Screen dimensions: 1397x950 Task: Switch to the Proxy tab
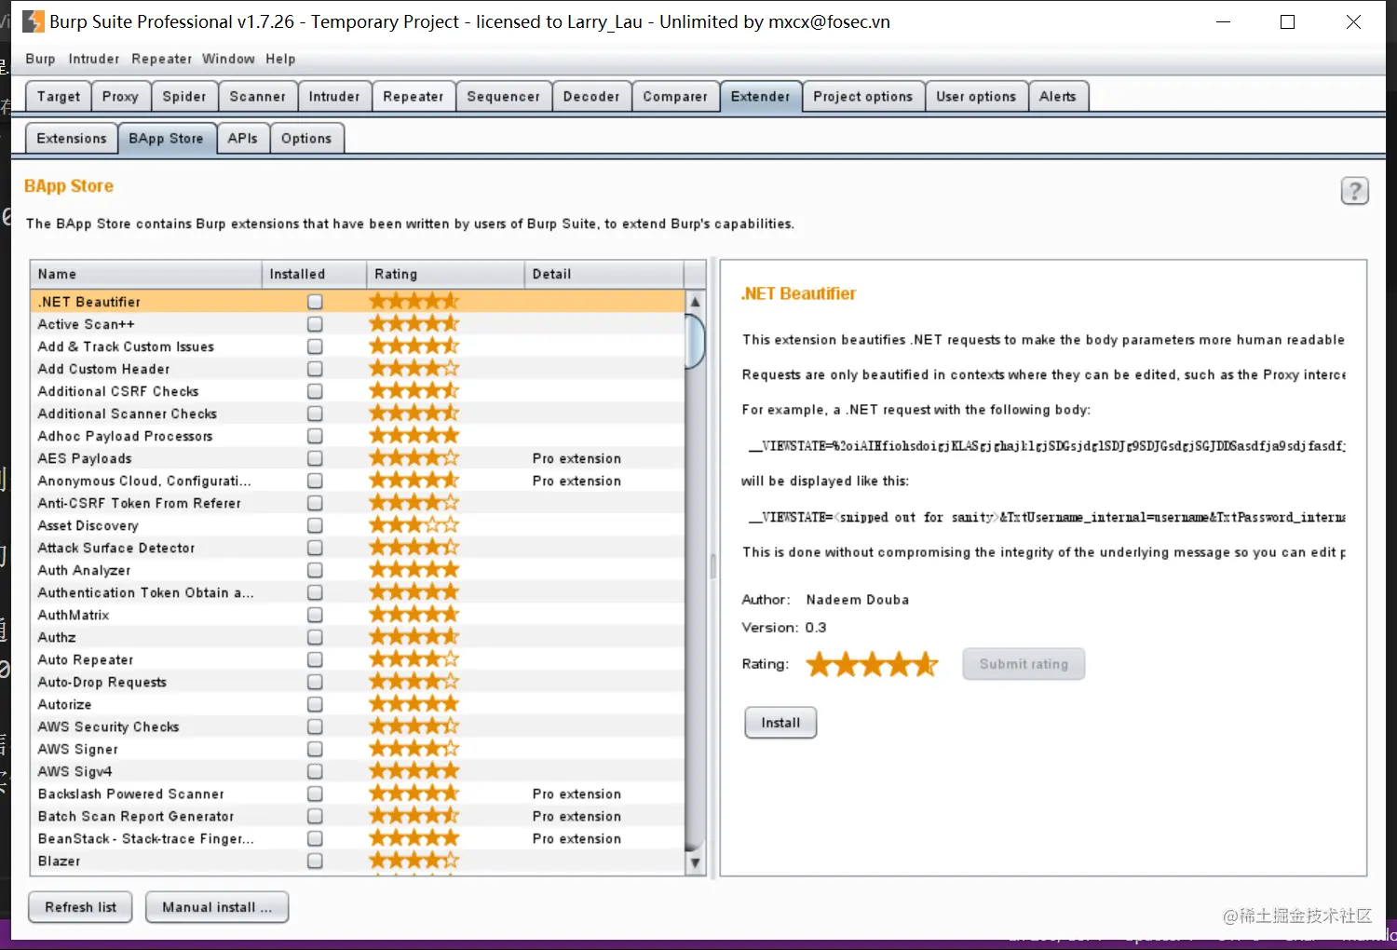point(120,97)
